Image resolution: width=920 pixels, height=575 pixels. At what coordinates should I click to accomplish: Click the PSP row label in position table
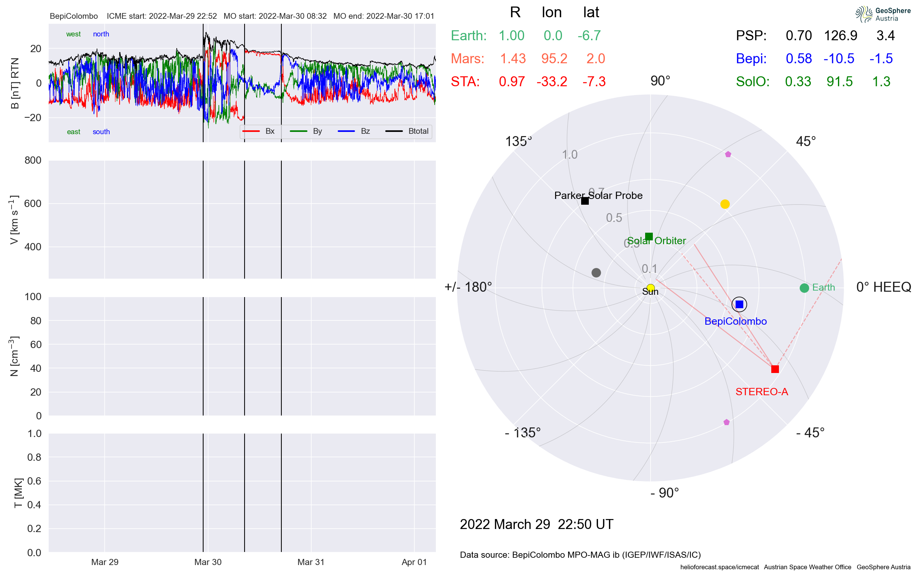click(751, 36)
